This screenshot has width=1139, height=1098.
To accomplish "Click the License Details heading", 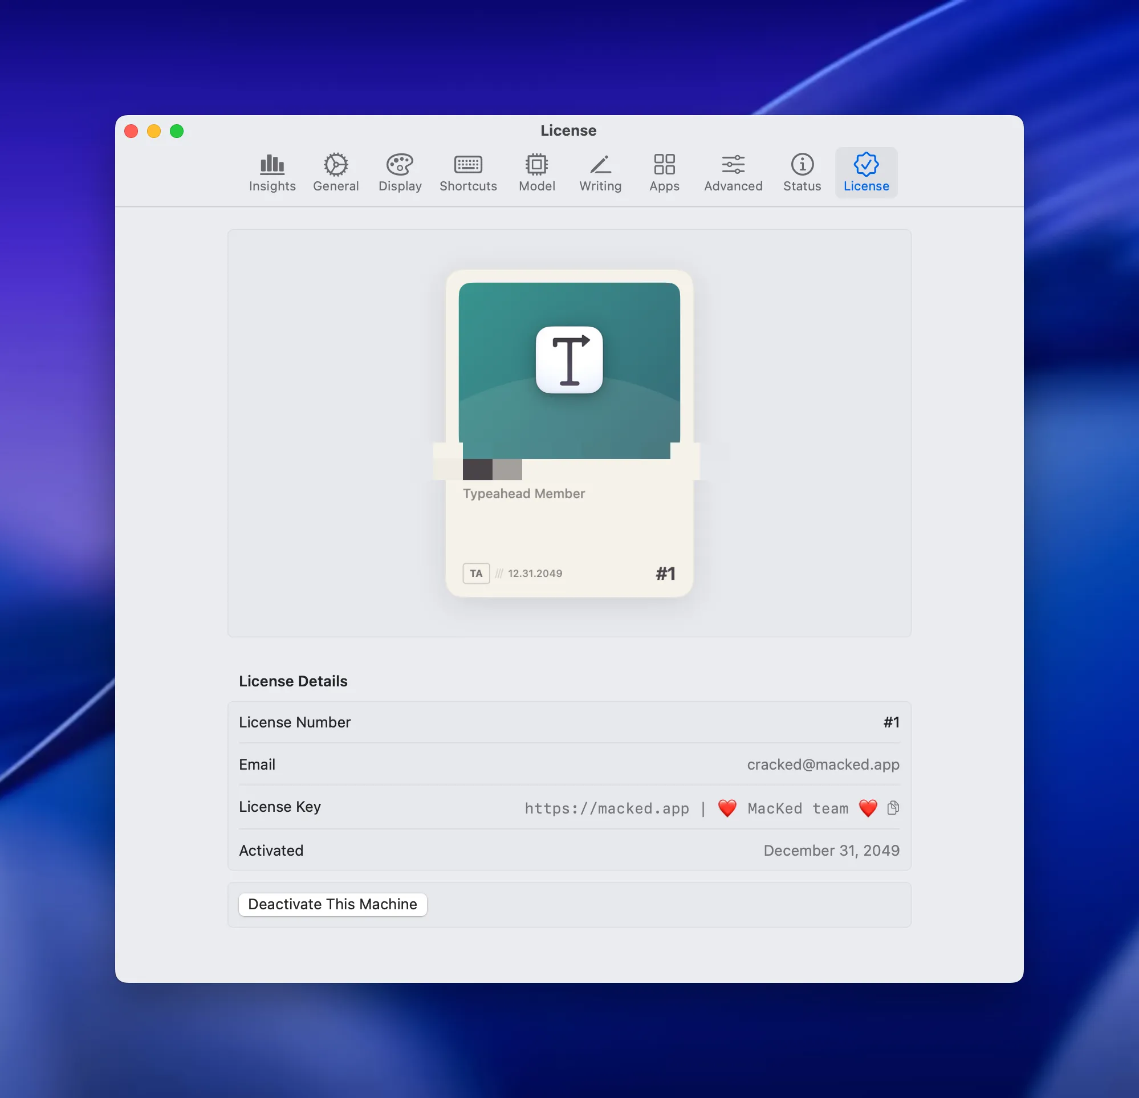I will [x=293, y=681].
